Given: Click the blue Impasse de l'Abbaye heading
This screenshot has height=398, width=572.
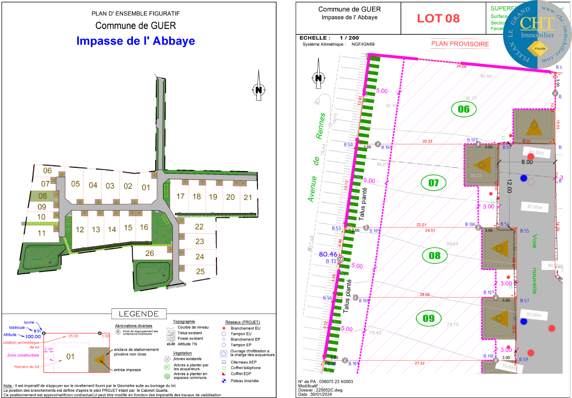Looking at the screenshot, I should (x=135, y=41).
